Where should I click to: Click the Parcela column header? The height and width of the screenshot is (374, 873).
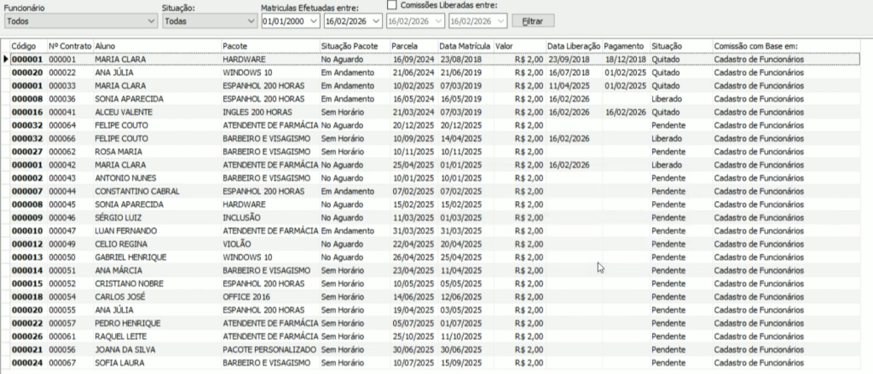[x=413, y=46]
